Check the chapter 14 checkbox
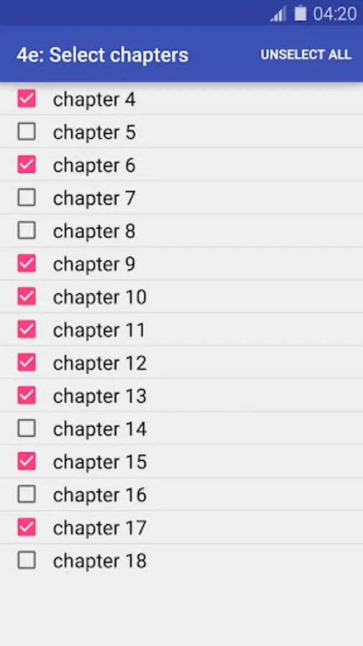Image resolution: width=363 pixels, height=646 pixels. coord(27,429)
